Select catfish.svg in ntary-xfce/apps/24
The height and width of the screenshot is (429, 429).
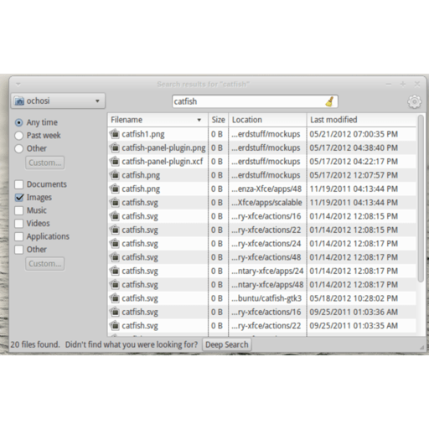[x=140, y=271]
